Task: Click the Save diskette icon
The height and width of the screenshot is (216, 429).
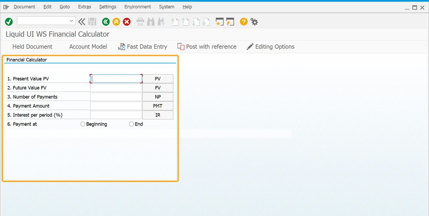Action: coord(92,22)
